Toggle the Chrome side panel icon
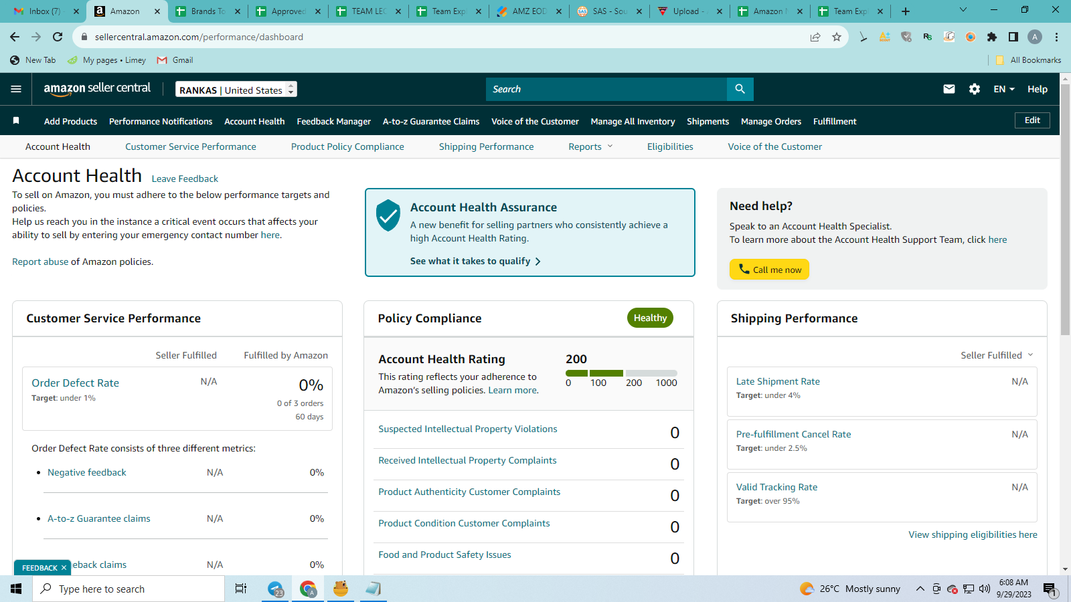 pos(1013,37)
